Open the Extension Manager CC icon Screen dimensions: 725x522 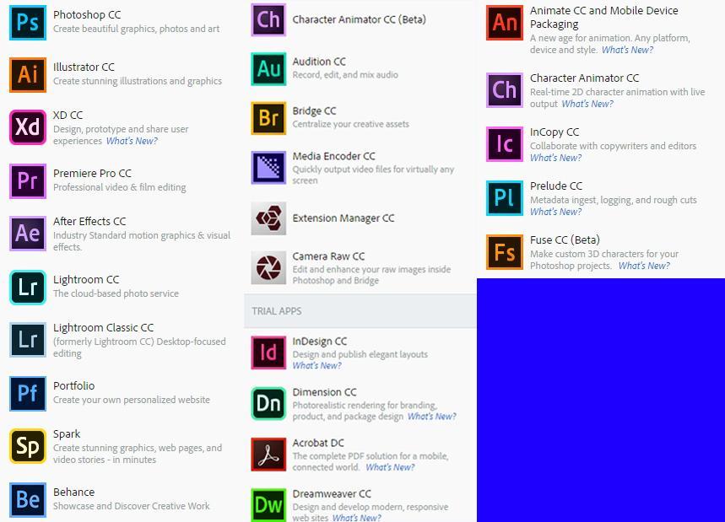pos(268,218)
